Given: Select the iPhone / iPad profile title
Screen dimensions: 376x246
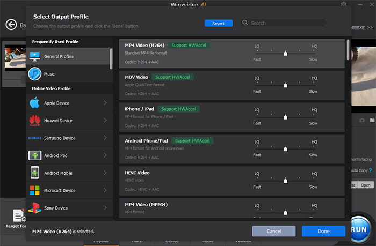Looking at the screenshot, I should click(139, 109).
